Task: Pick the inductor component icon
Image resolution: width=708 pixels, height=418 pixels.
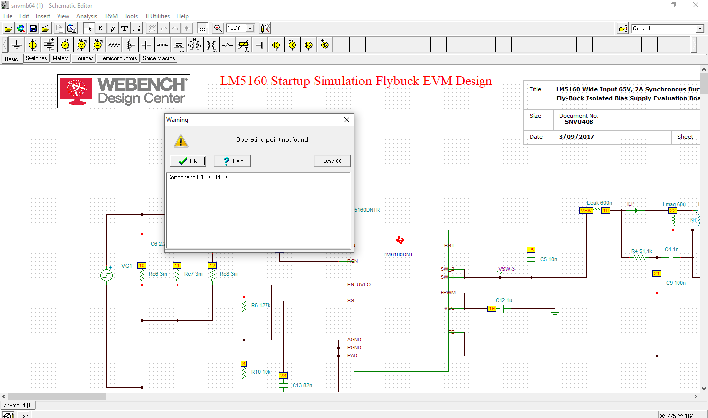Action: 163,45
